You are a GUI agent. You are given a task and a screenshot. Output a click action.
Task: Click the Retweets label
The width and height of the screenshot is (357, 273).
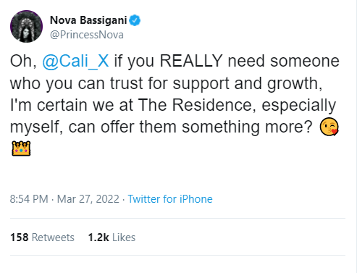53,238
